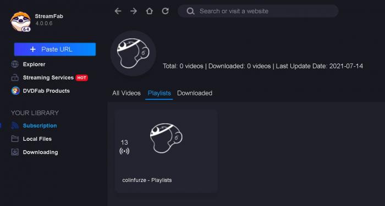Screen dimensions: 385x206
Task: Open Streaming Services in the sidebar
Action: pos(48,78)
